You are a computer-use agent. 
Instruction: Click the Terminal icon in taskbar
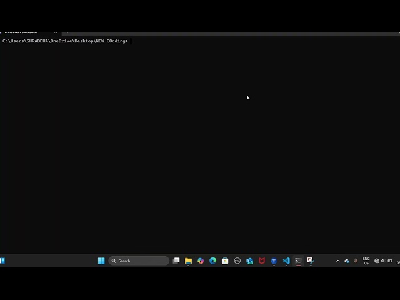[298, 261]
